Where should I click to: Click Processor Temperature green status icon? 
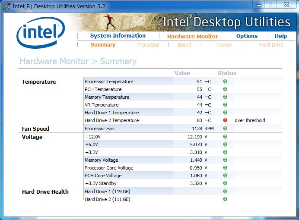(x=225, y=82)
